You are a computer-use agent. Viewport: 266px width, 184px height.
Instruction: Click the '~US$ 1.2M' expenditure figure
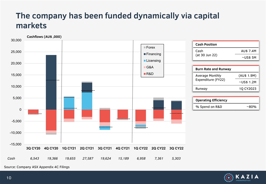coord(248,82)
